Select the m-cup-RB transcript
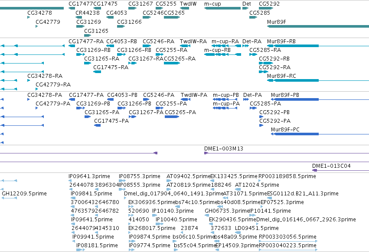369x252 pixels. (217, 50)
